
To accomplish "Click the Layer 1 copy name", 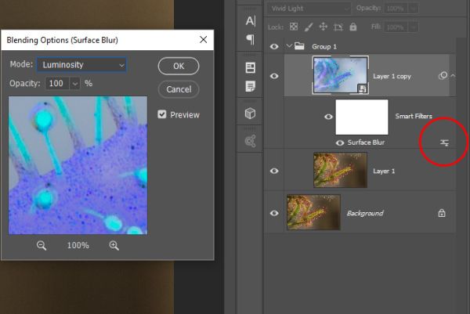I will tap(392, 77).
